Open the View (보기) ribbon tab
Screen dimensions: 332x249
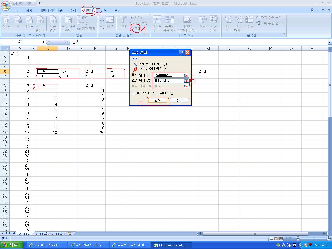coord(117,10)
